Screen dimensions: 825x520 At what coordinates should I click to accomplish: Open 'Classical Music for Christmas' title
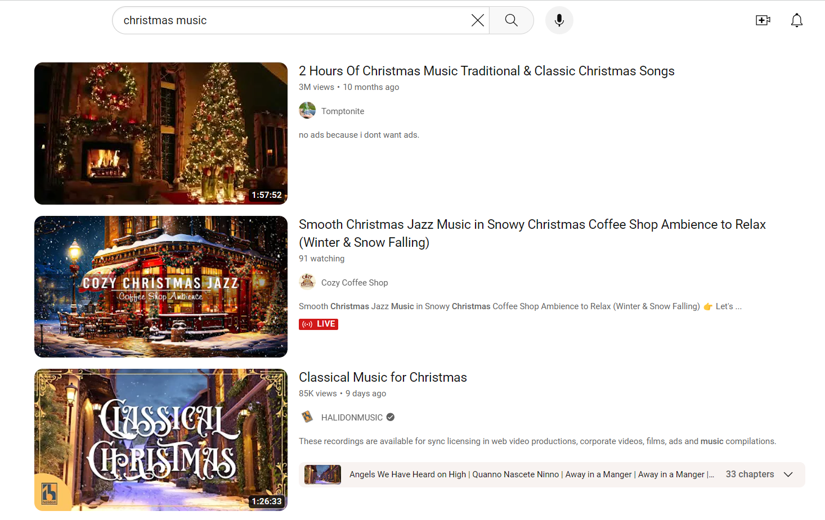coord(383,377)
